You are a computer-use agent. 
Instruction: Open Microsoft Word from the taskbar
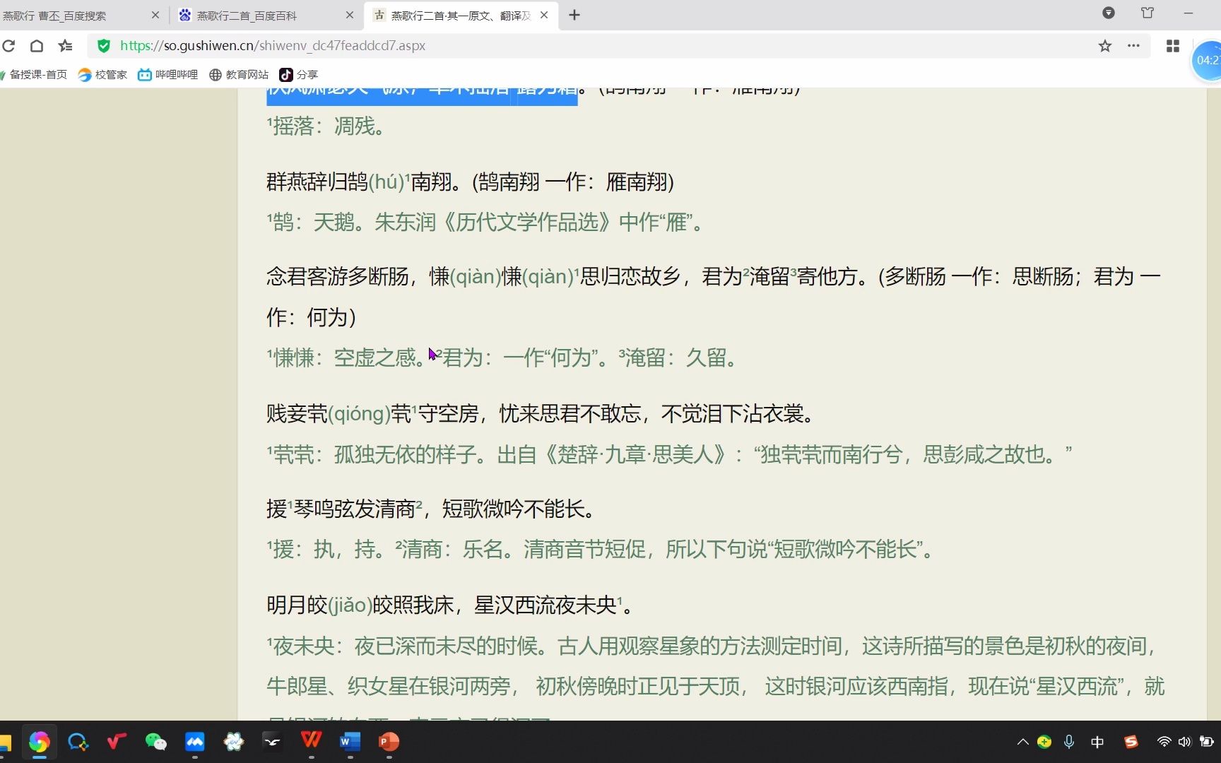point(350,742)
